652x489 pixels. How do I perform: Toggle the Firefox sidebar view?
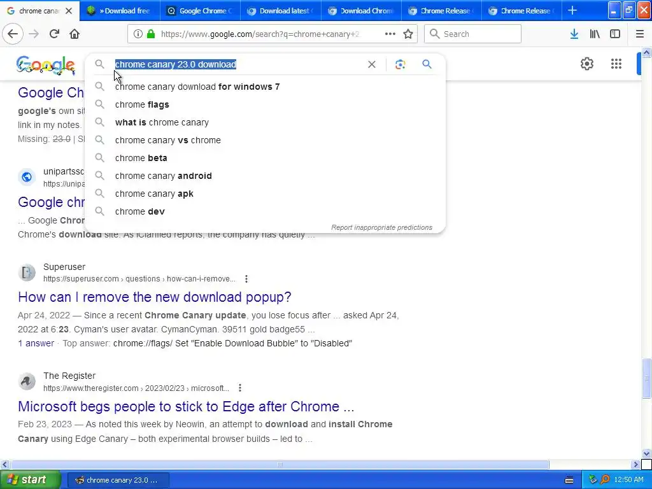tap(615, 34)
